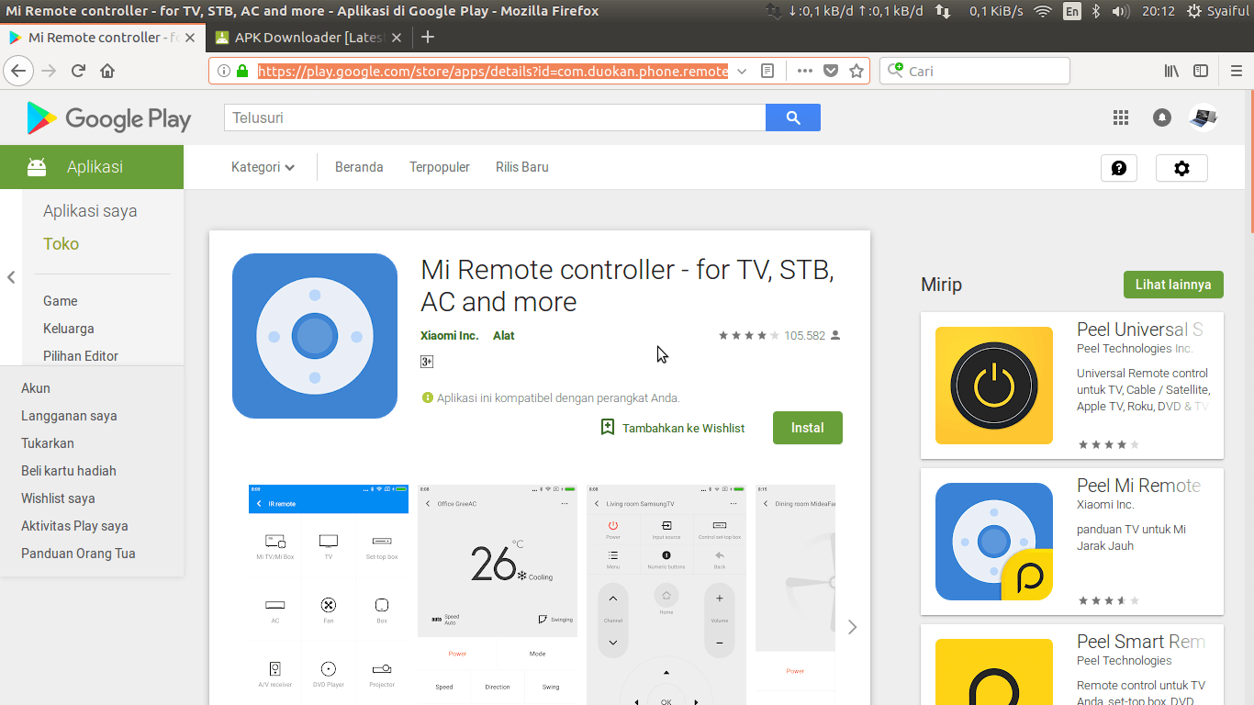1254x705 pixels.
Task: Open the Game category link
Action: click(60, 301)
